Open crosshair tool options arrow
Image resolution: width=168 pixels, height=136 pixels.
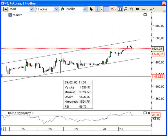[x=102, y=9]
